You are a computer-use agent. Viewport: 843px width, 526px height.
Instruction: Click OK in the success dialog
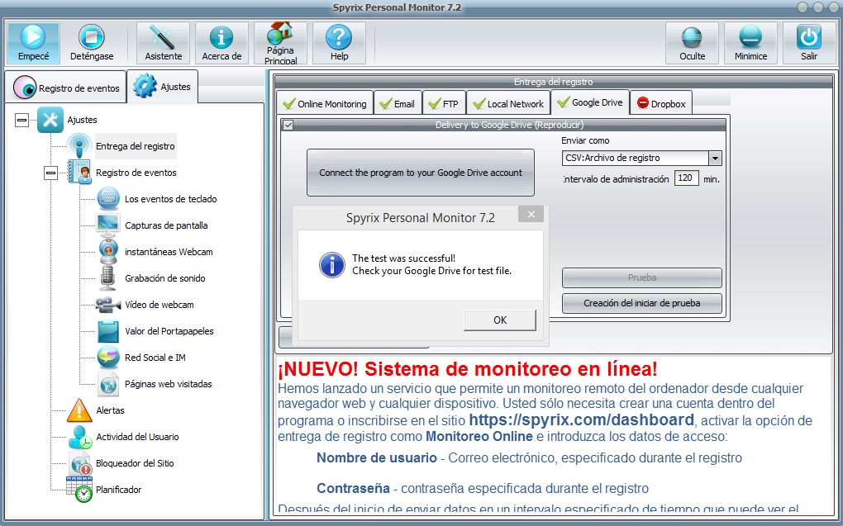pyautogui.click(x=500, y=320)
